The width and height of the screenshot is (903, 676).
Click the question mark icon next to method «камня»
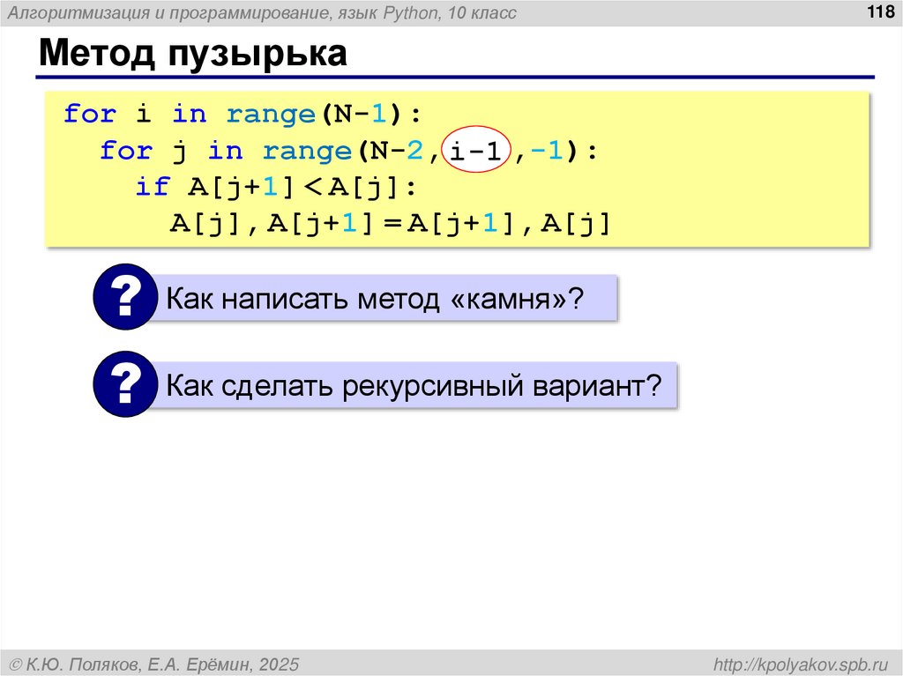coord(123,297)
